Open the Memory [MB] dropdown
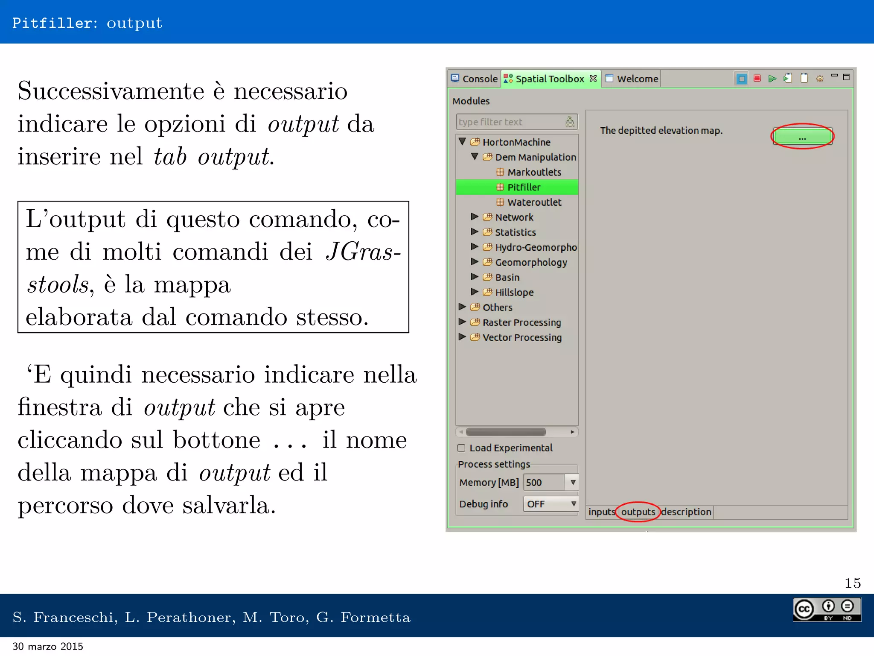Screen dimensions: 874x656 pyautogui.click(x=573, y=482)
